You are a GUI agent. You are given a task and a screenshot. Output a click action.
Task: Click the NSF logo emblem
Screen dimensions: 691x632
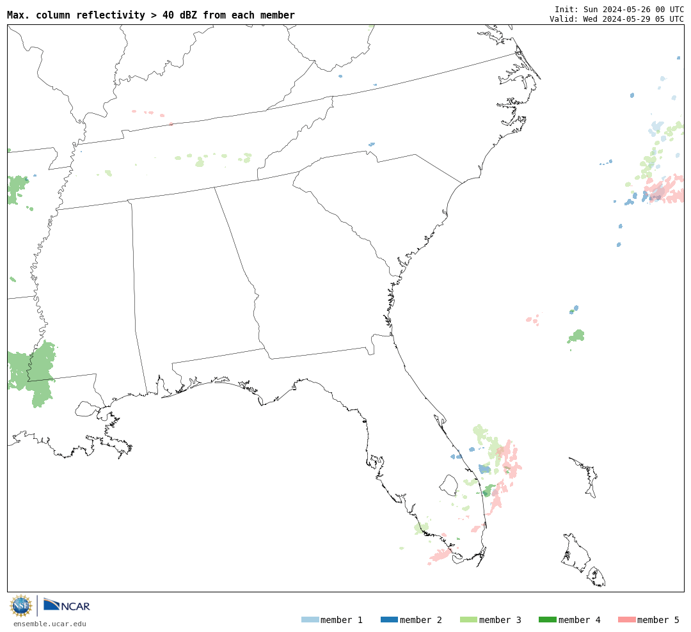click(x=20, y=606)
